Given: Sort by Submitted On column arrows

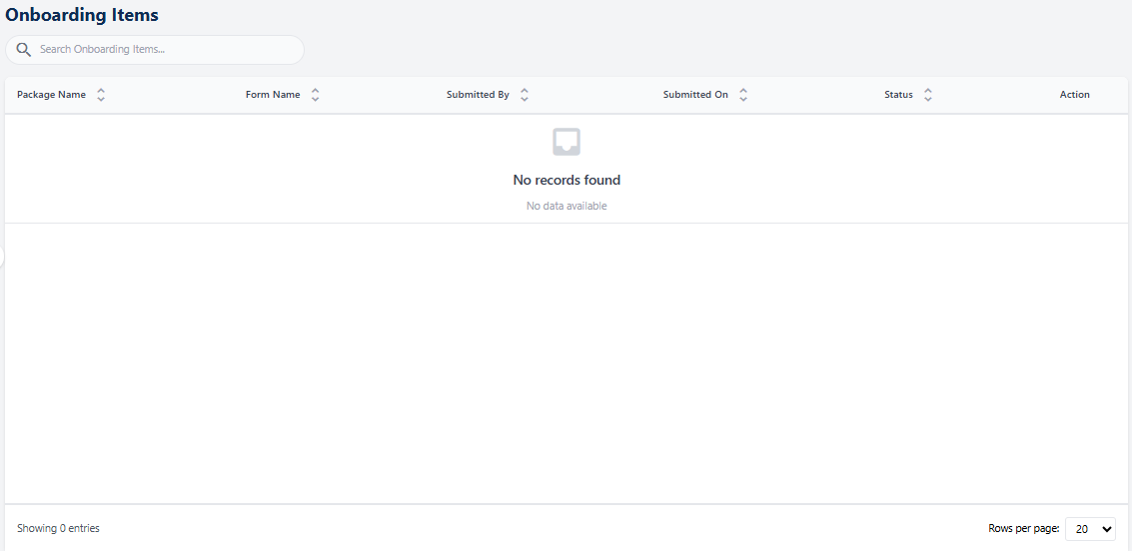Looking at the screenshot, I should click(743, 95).
